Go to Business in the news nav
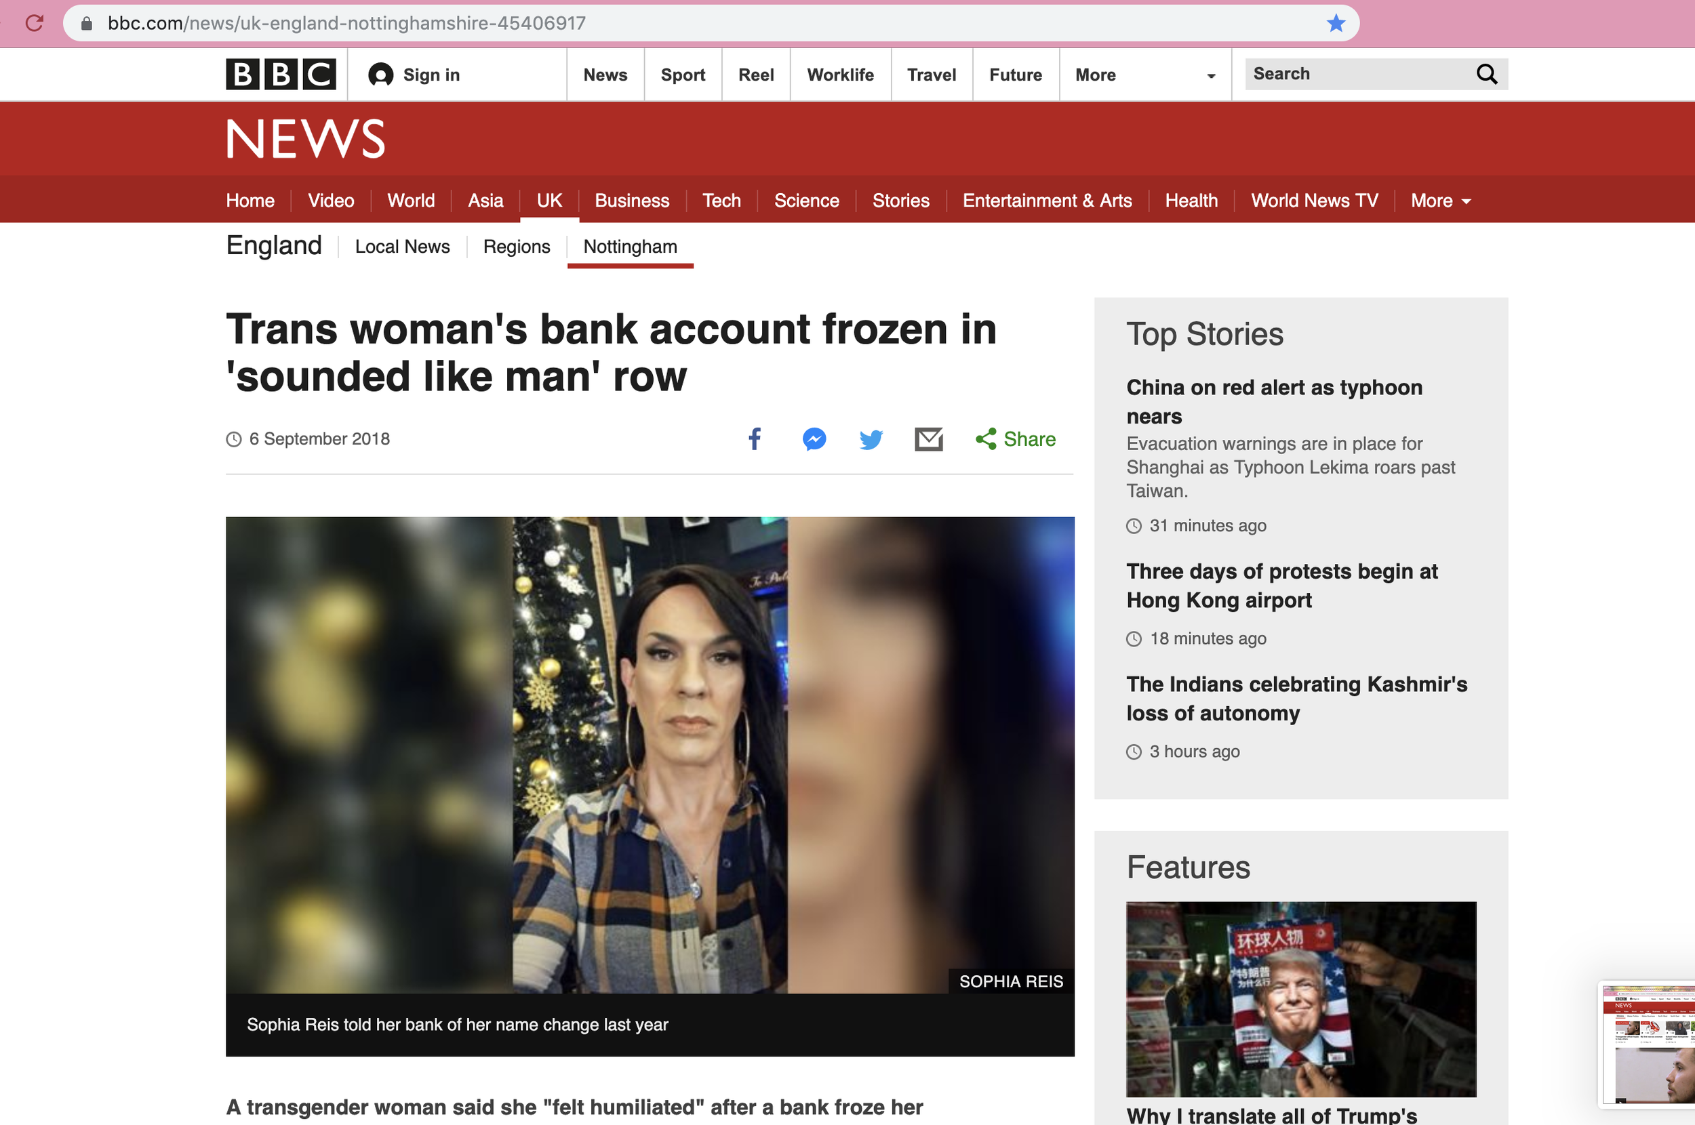Screen dimensions: 1695x1125 click(x=631, y=201)
